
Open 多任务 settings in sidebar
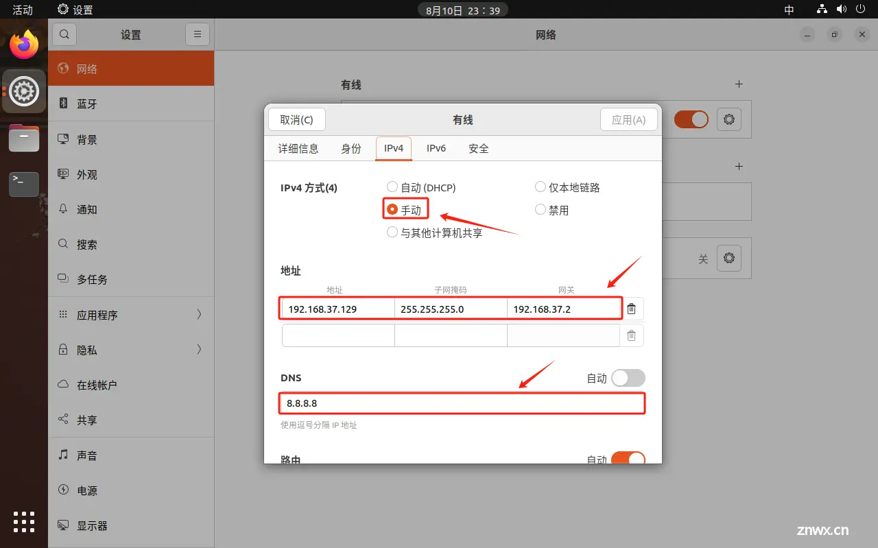pyautogui.click(x=131, y=279)
